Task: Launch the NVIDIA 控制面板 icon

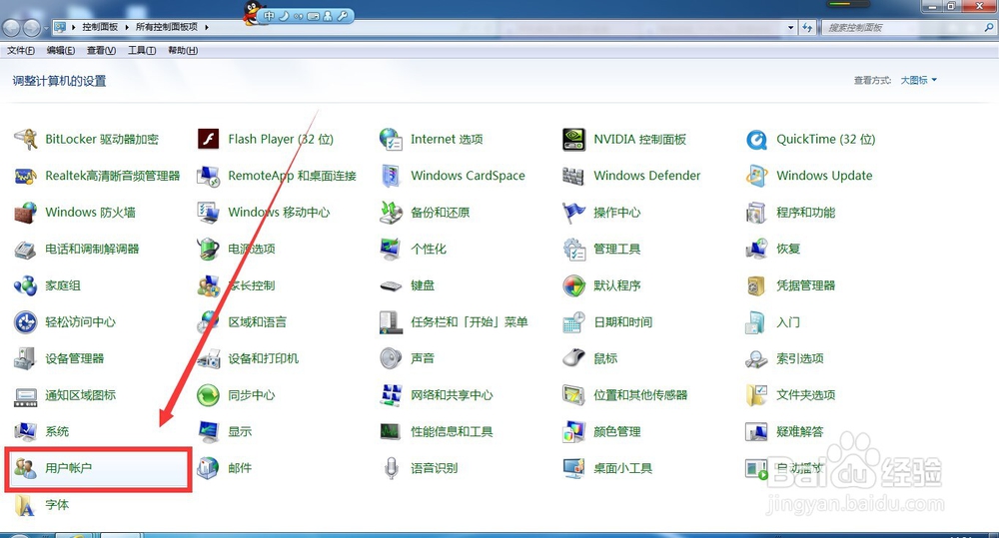Action: click(574, 139)
